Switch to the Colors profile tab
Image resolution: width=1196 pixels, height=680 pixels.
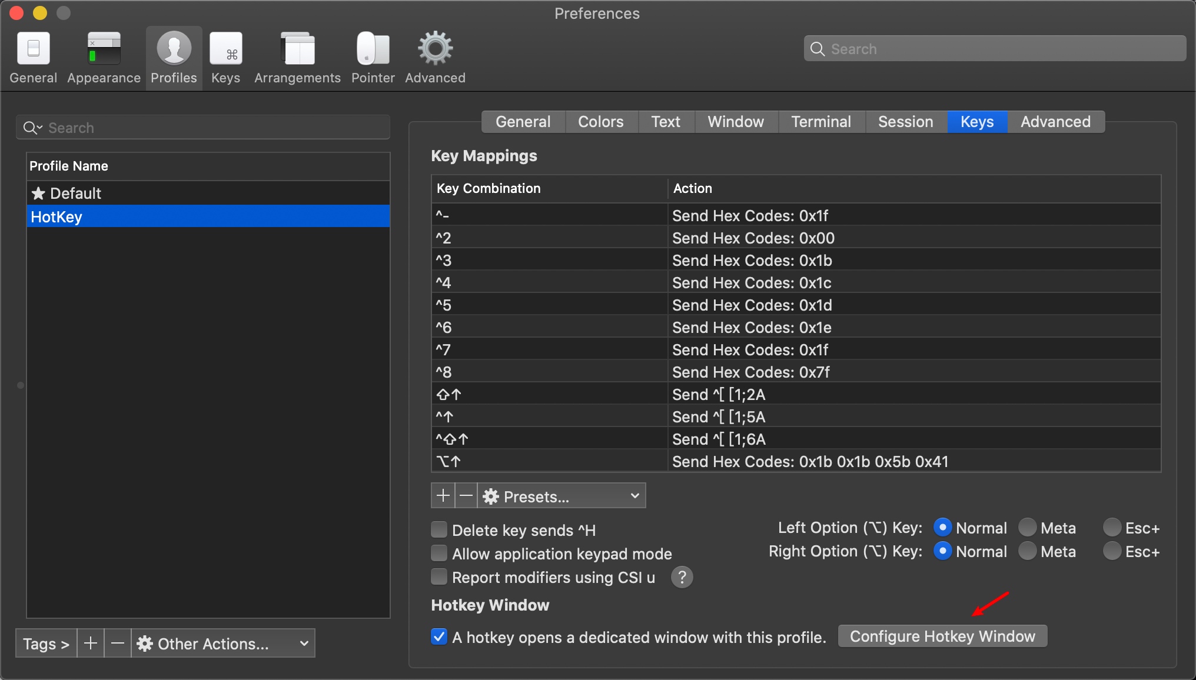[600, 122]
